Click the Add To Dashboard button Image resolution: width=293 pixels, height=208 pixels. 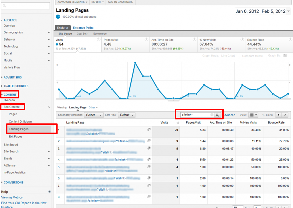[120, 2]
